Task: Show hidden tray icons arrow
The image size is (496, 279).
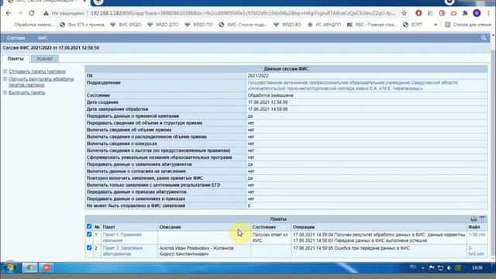Action: [423, 268]
